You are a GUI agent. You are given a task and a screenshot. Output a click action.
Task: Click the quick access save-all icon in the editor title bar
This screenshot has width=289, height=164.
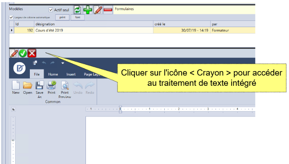[35, 63]
